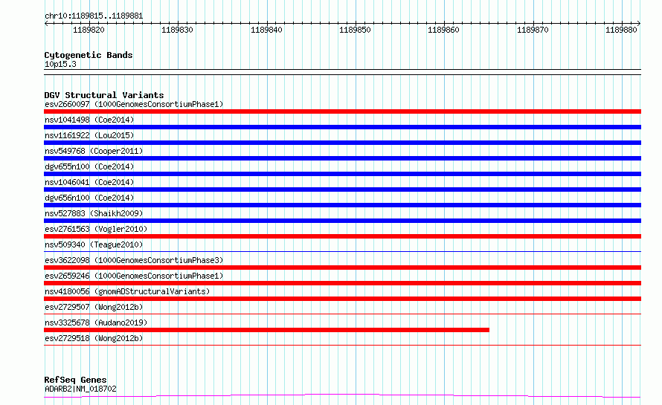Click the dgv655n100 (Coe2014) variant label

pyautogui.click(x=89, y=166)
